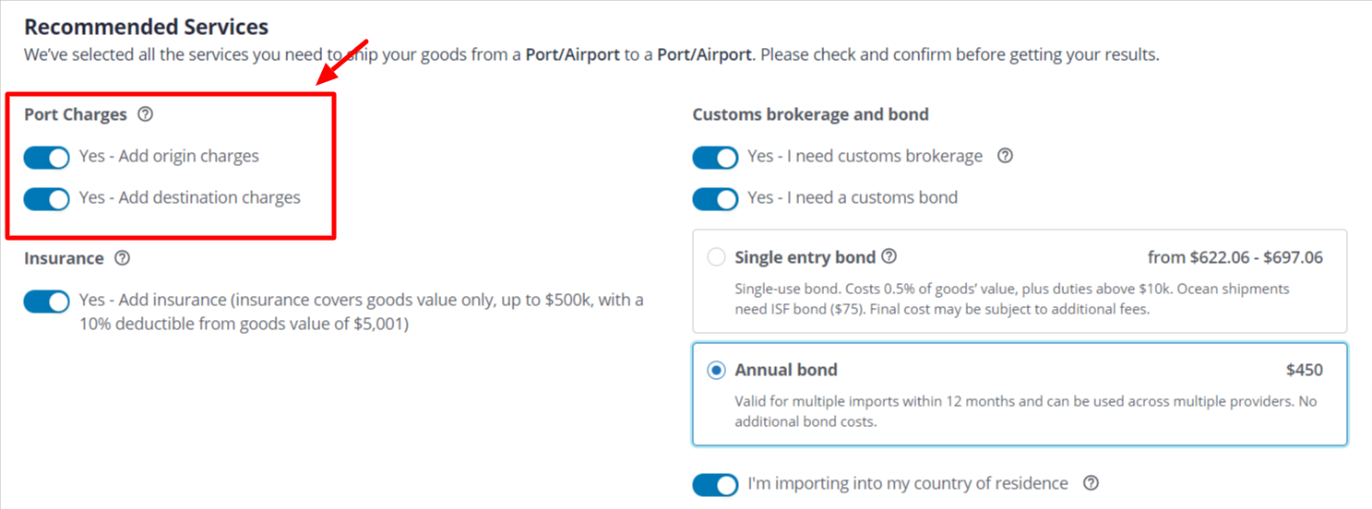Click the Customs brokerage and bond heading
The image size is (1372, 509).
(x=810, y=115)
